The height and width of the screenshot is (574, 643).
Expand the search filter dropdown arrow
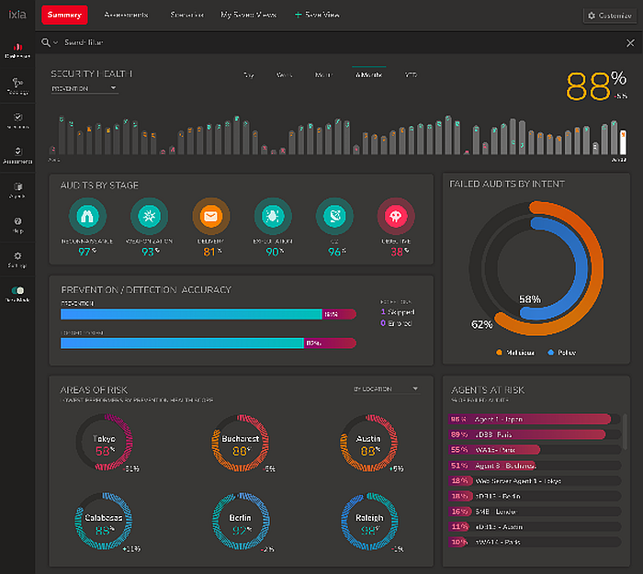tap(56, 43)
